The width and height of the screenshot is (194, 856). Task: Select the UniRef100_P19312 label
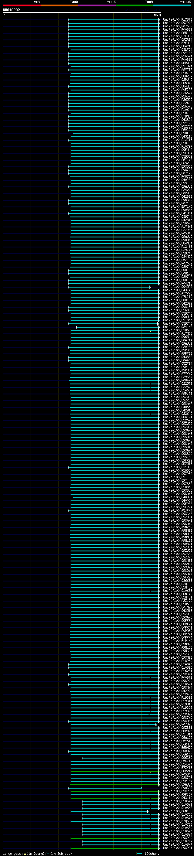click(177, 697)
